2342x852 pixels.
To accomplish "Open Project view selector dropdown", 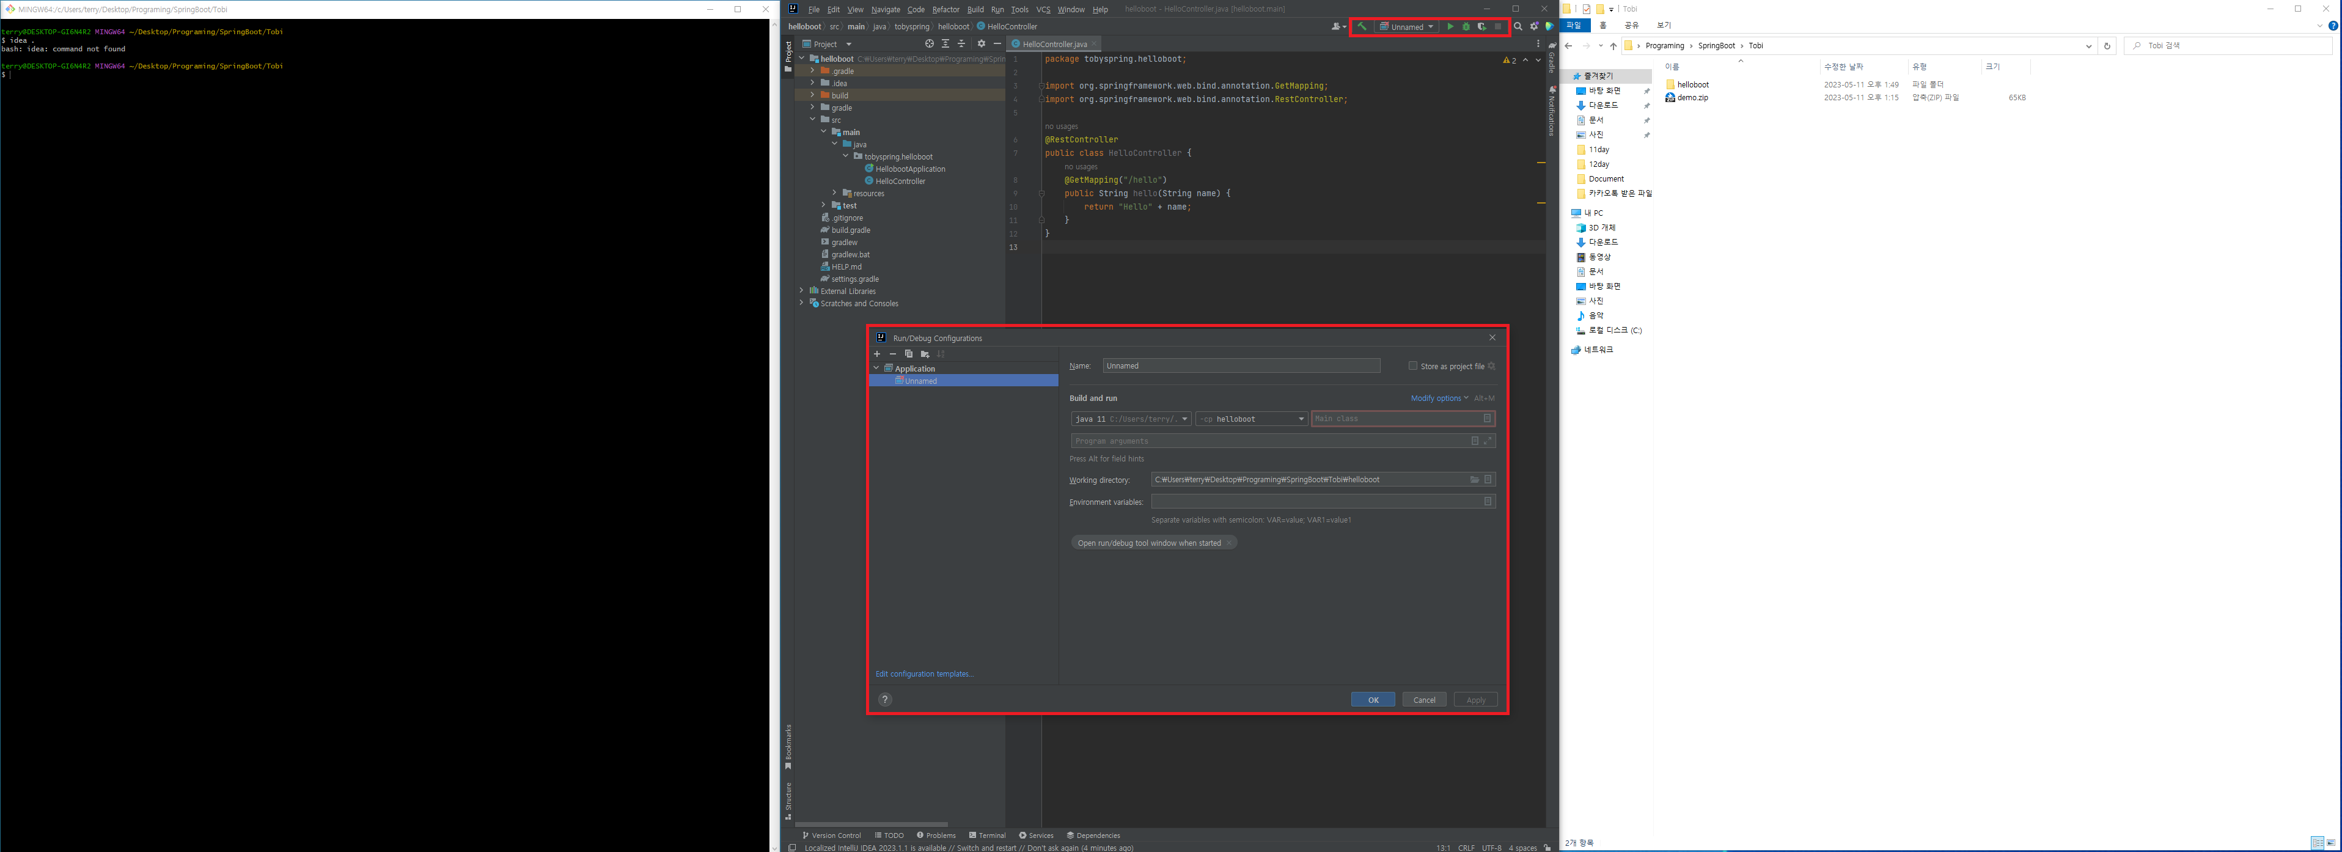I will [828, 43].
